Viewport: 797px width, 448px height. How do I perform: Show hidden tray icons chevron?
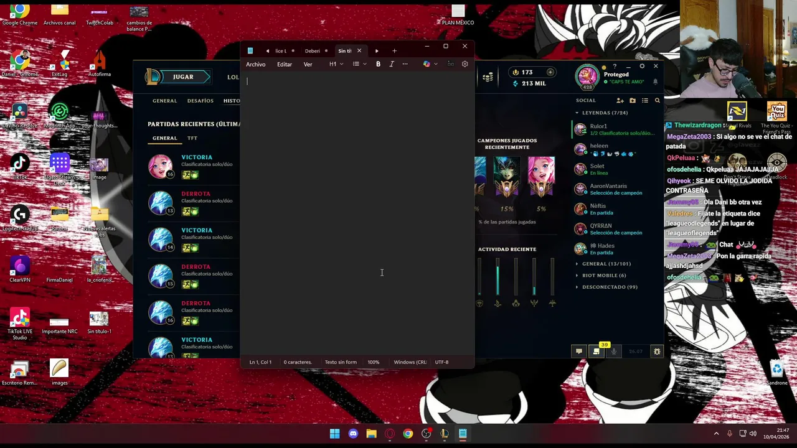[x=716, y=434]
